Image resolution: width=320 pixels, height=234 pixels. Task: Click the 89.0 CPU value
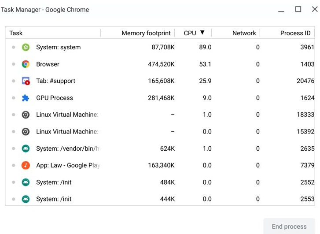click(x=205, y=47)
